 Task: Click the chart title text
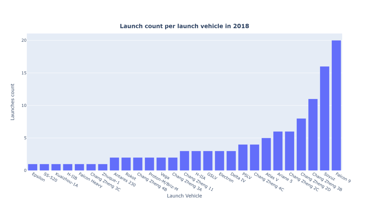coord(184,26)
